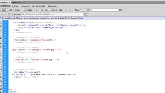Click the browser Back arrow icon
165x93 pixels.
point(2,14)
